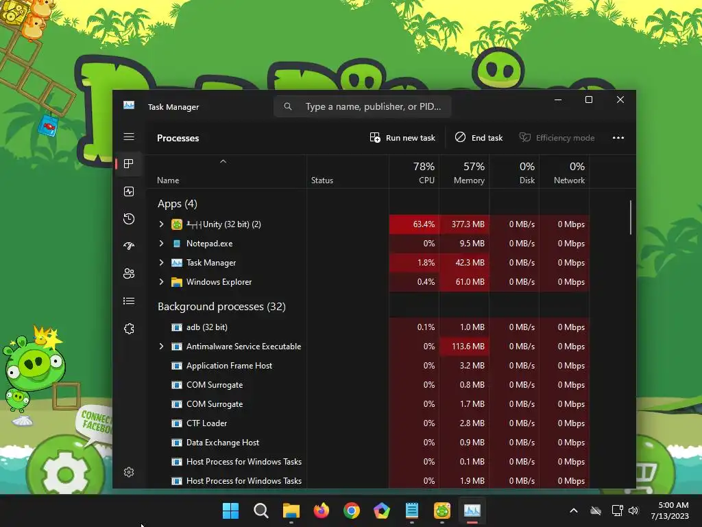This screenshot has height=527, width=702.
Task: Expand the Windows Explorer process group
Action: click(x=162, y=282)
